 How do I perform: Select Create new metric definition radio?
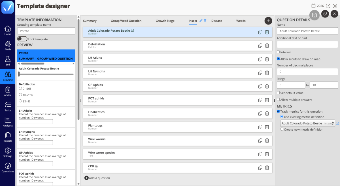click(x=282, y=129)
